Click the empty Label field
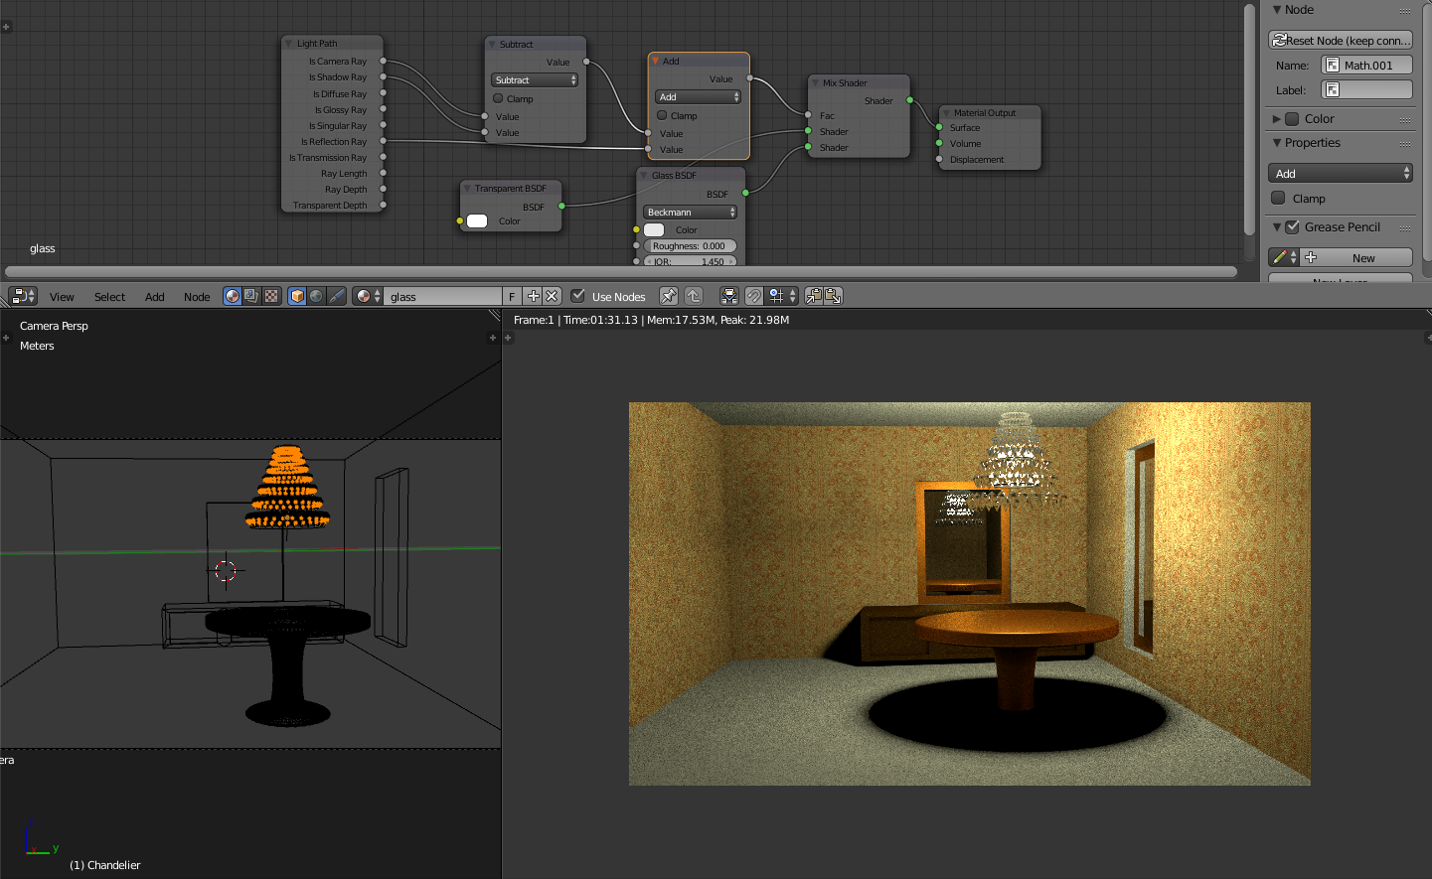 coord(1366,90)
